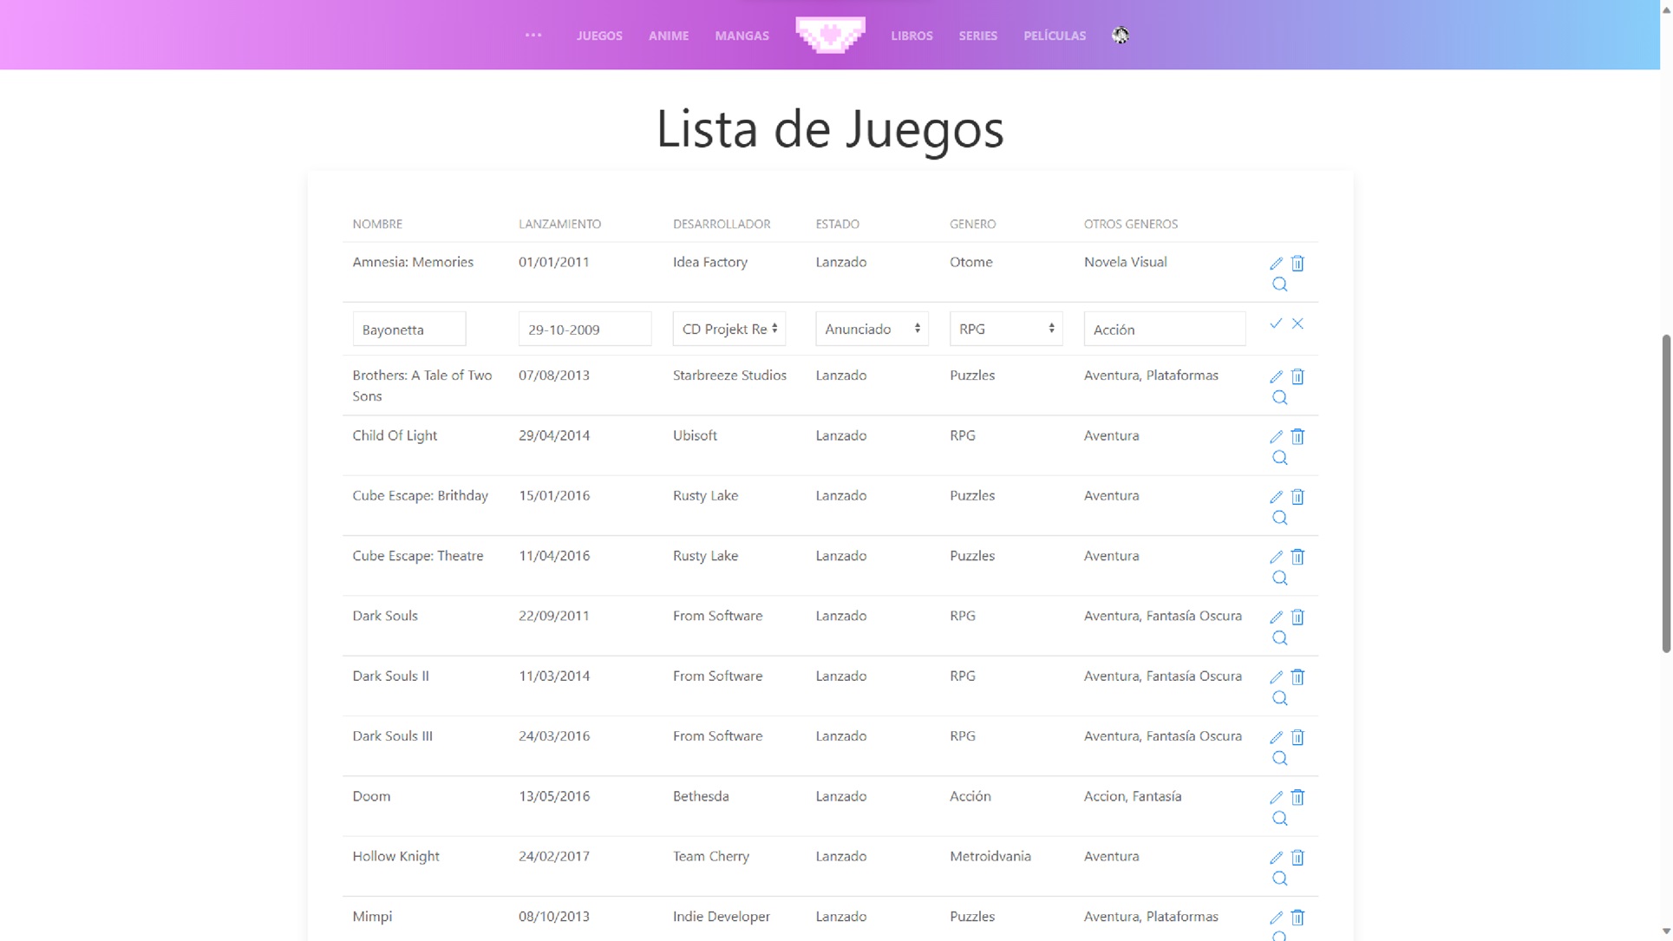The height and width of the screenshot is (941, 1673).
Task: Open the RPG genre dropdown
Action: [1005, 330]
